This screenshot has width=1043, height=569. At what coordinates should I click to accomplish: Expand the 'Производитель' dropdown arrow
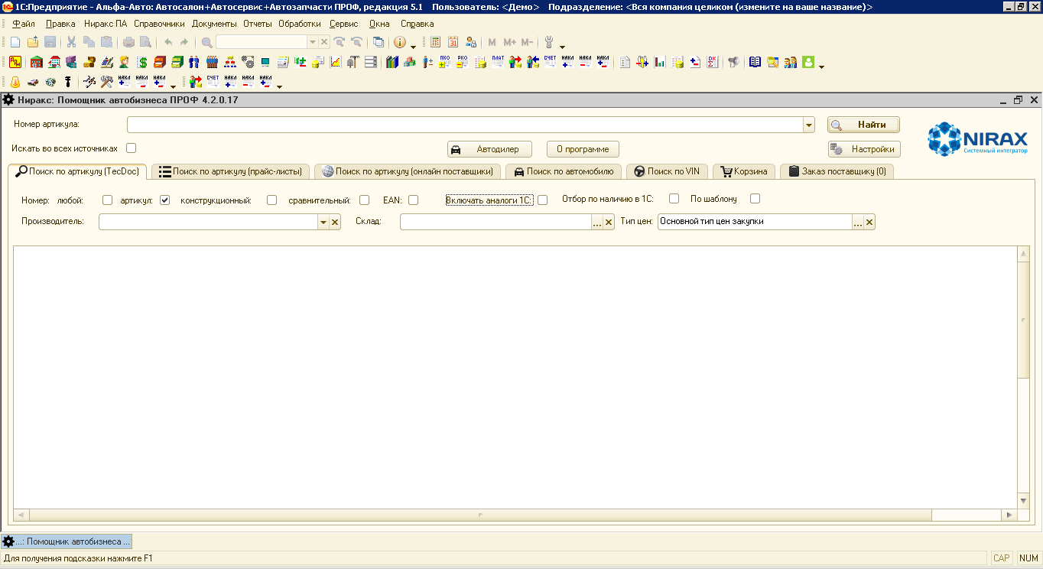click(323, 222)
